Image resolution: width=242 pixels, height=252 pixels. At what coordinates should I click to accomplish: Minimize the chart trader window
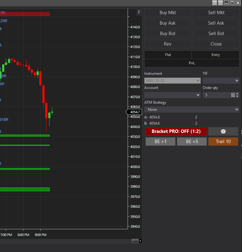tap(226, 3)
